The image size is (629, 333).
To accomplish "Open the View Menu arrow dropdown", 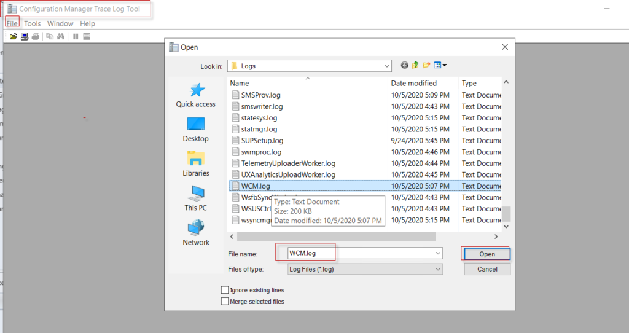I will tap(445, 65).
